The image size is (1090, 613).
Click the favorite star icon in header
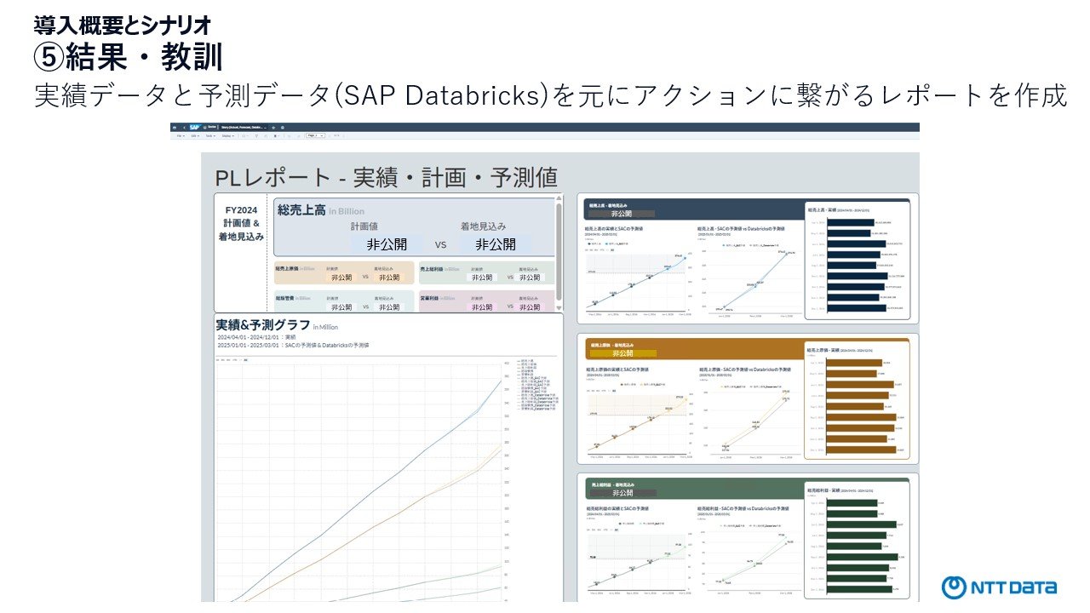click(x=273, y=127)
